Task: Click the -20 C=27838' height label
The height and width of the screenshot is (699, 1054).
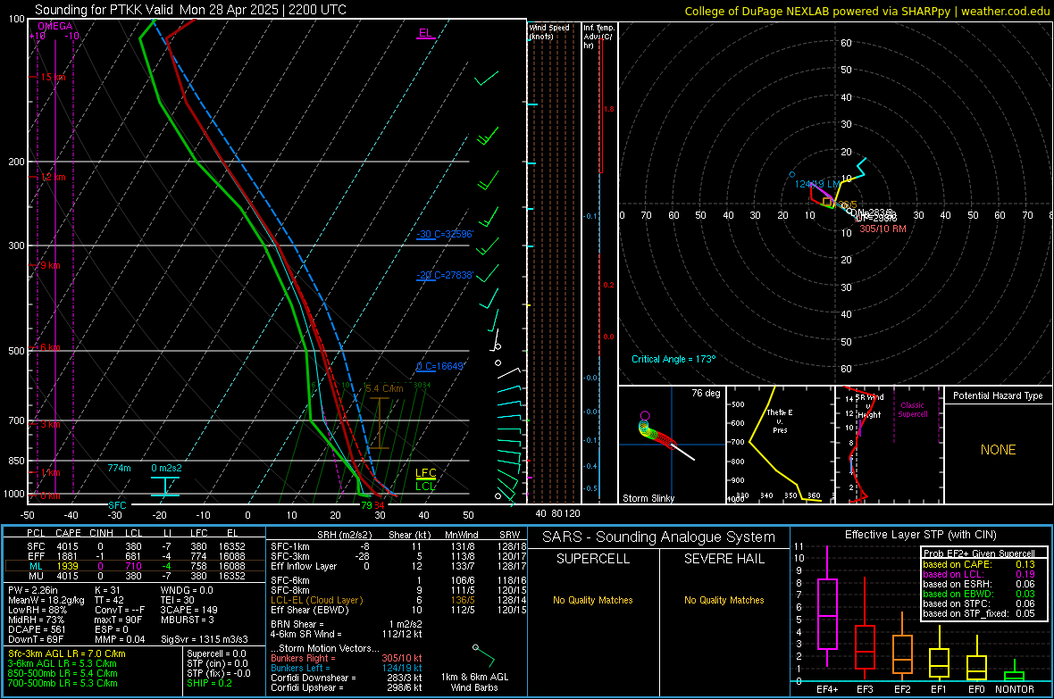Action: [445, 275]
